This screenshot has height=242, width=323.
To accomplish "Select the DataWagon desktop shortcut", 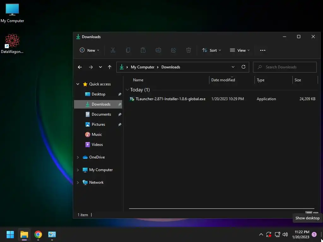I will click(12, 43).
